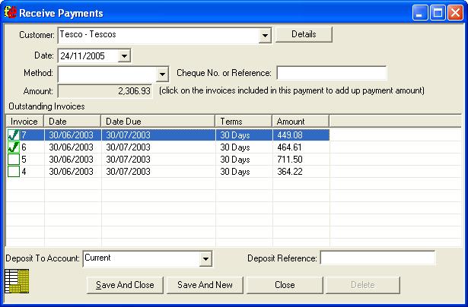The width and height of the screenshot is (468, 307).
Task: Click the calculator grid icon at bottom left
Action: (x=17, y=281)
